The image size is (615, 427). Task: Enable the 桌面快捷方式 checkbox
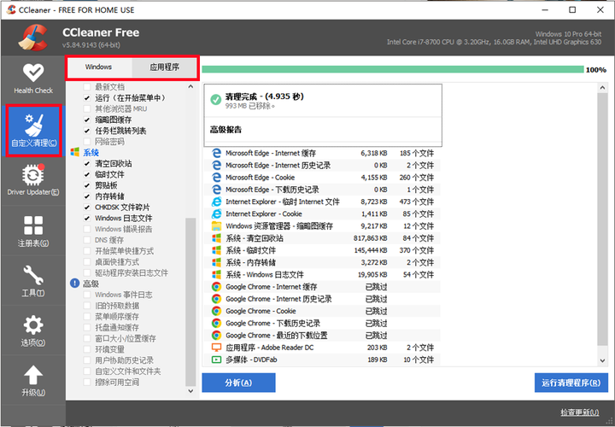pos(87,261)
